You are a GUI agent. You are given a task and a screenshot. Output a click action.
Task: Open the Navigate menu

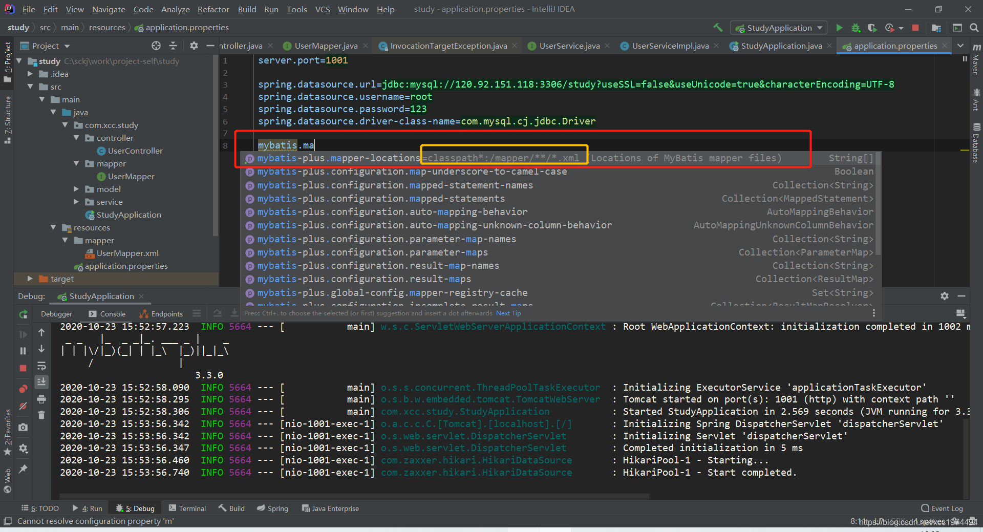109,9
